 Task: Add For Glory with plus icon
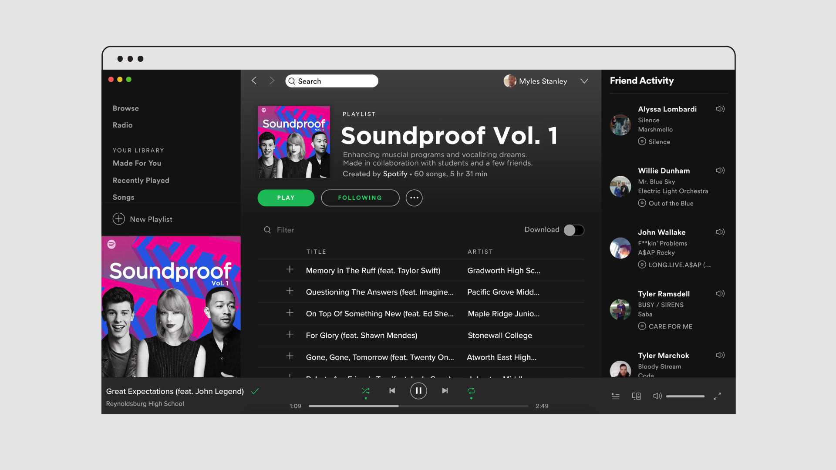[290, 334]
